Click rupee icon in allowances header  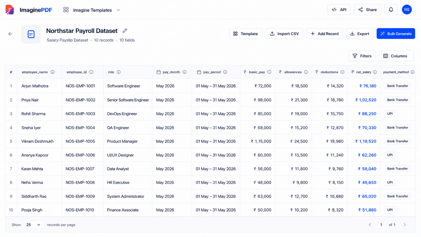click(280, 72)
